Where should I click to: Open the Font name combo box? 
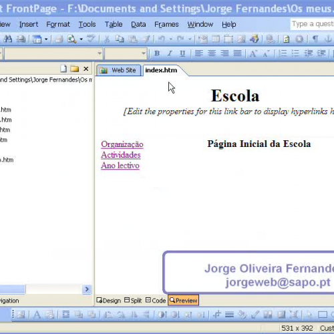pyautogui.click(x=53, y=53)
